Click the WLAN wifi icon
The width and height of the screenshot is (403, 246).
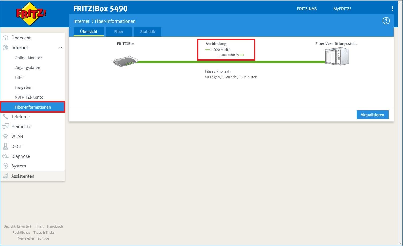(x=5, y=136)
